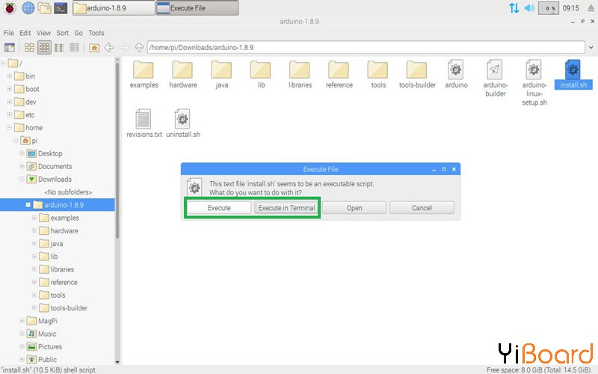
Task: Launch the terminal from the taskbar
Action: [61, 8]
